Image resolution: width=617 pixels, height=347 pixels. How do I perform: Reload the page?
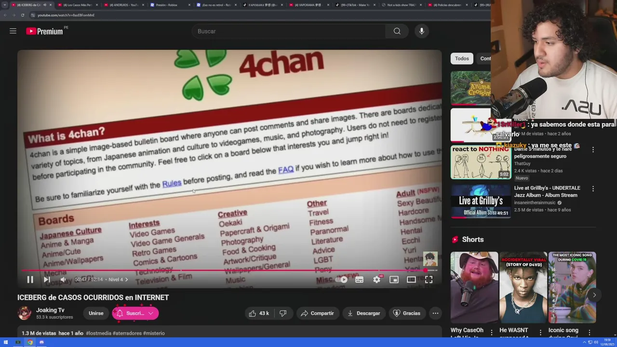tap(22, 15)
